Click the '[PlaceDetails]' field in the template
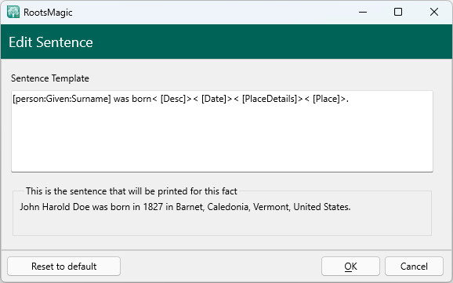453x283 pixels. (x=270, y=99)
